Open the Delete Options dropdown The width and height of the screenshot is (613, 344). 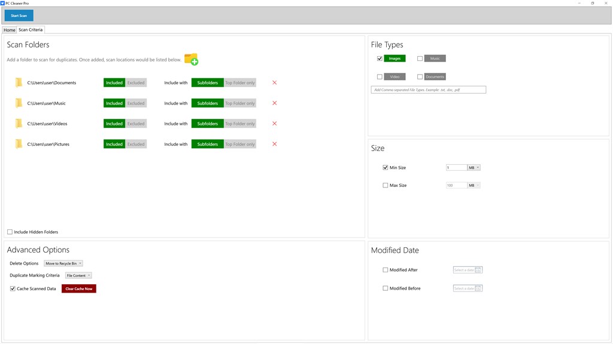63,263
